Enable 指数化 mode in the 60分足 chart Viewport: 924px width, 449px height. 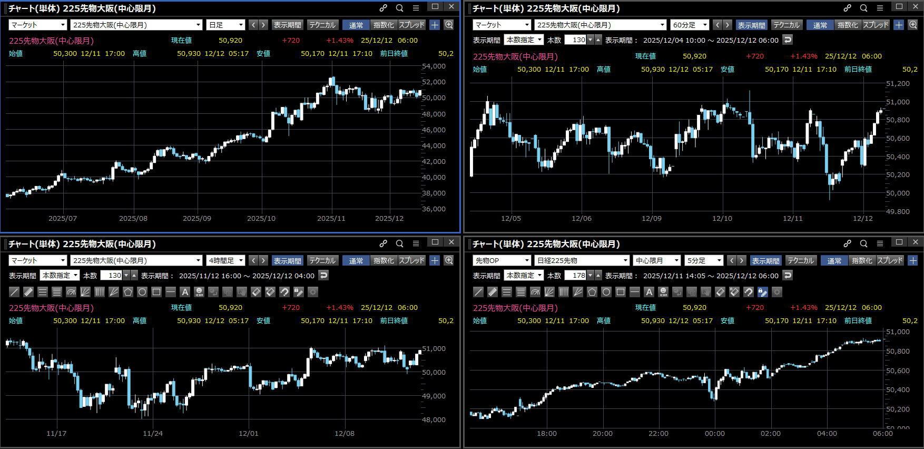[847, 25]
